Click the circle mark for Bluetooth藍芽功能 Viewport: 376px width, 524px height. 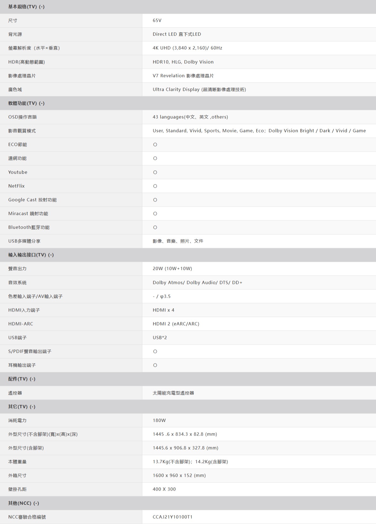pyautogui.click(x=155, y=227)
